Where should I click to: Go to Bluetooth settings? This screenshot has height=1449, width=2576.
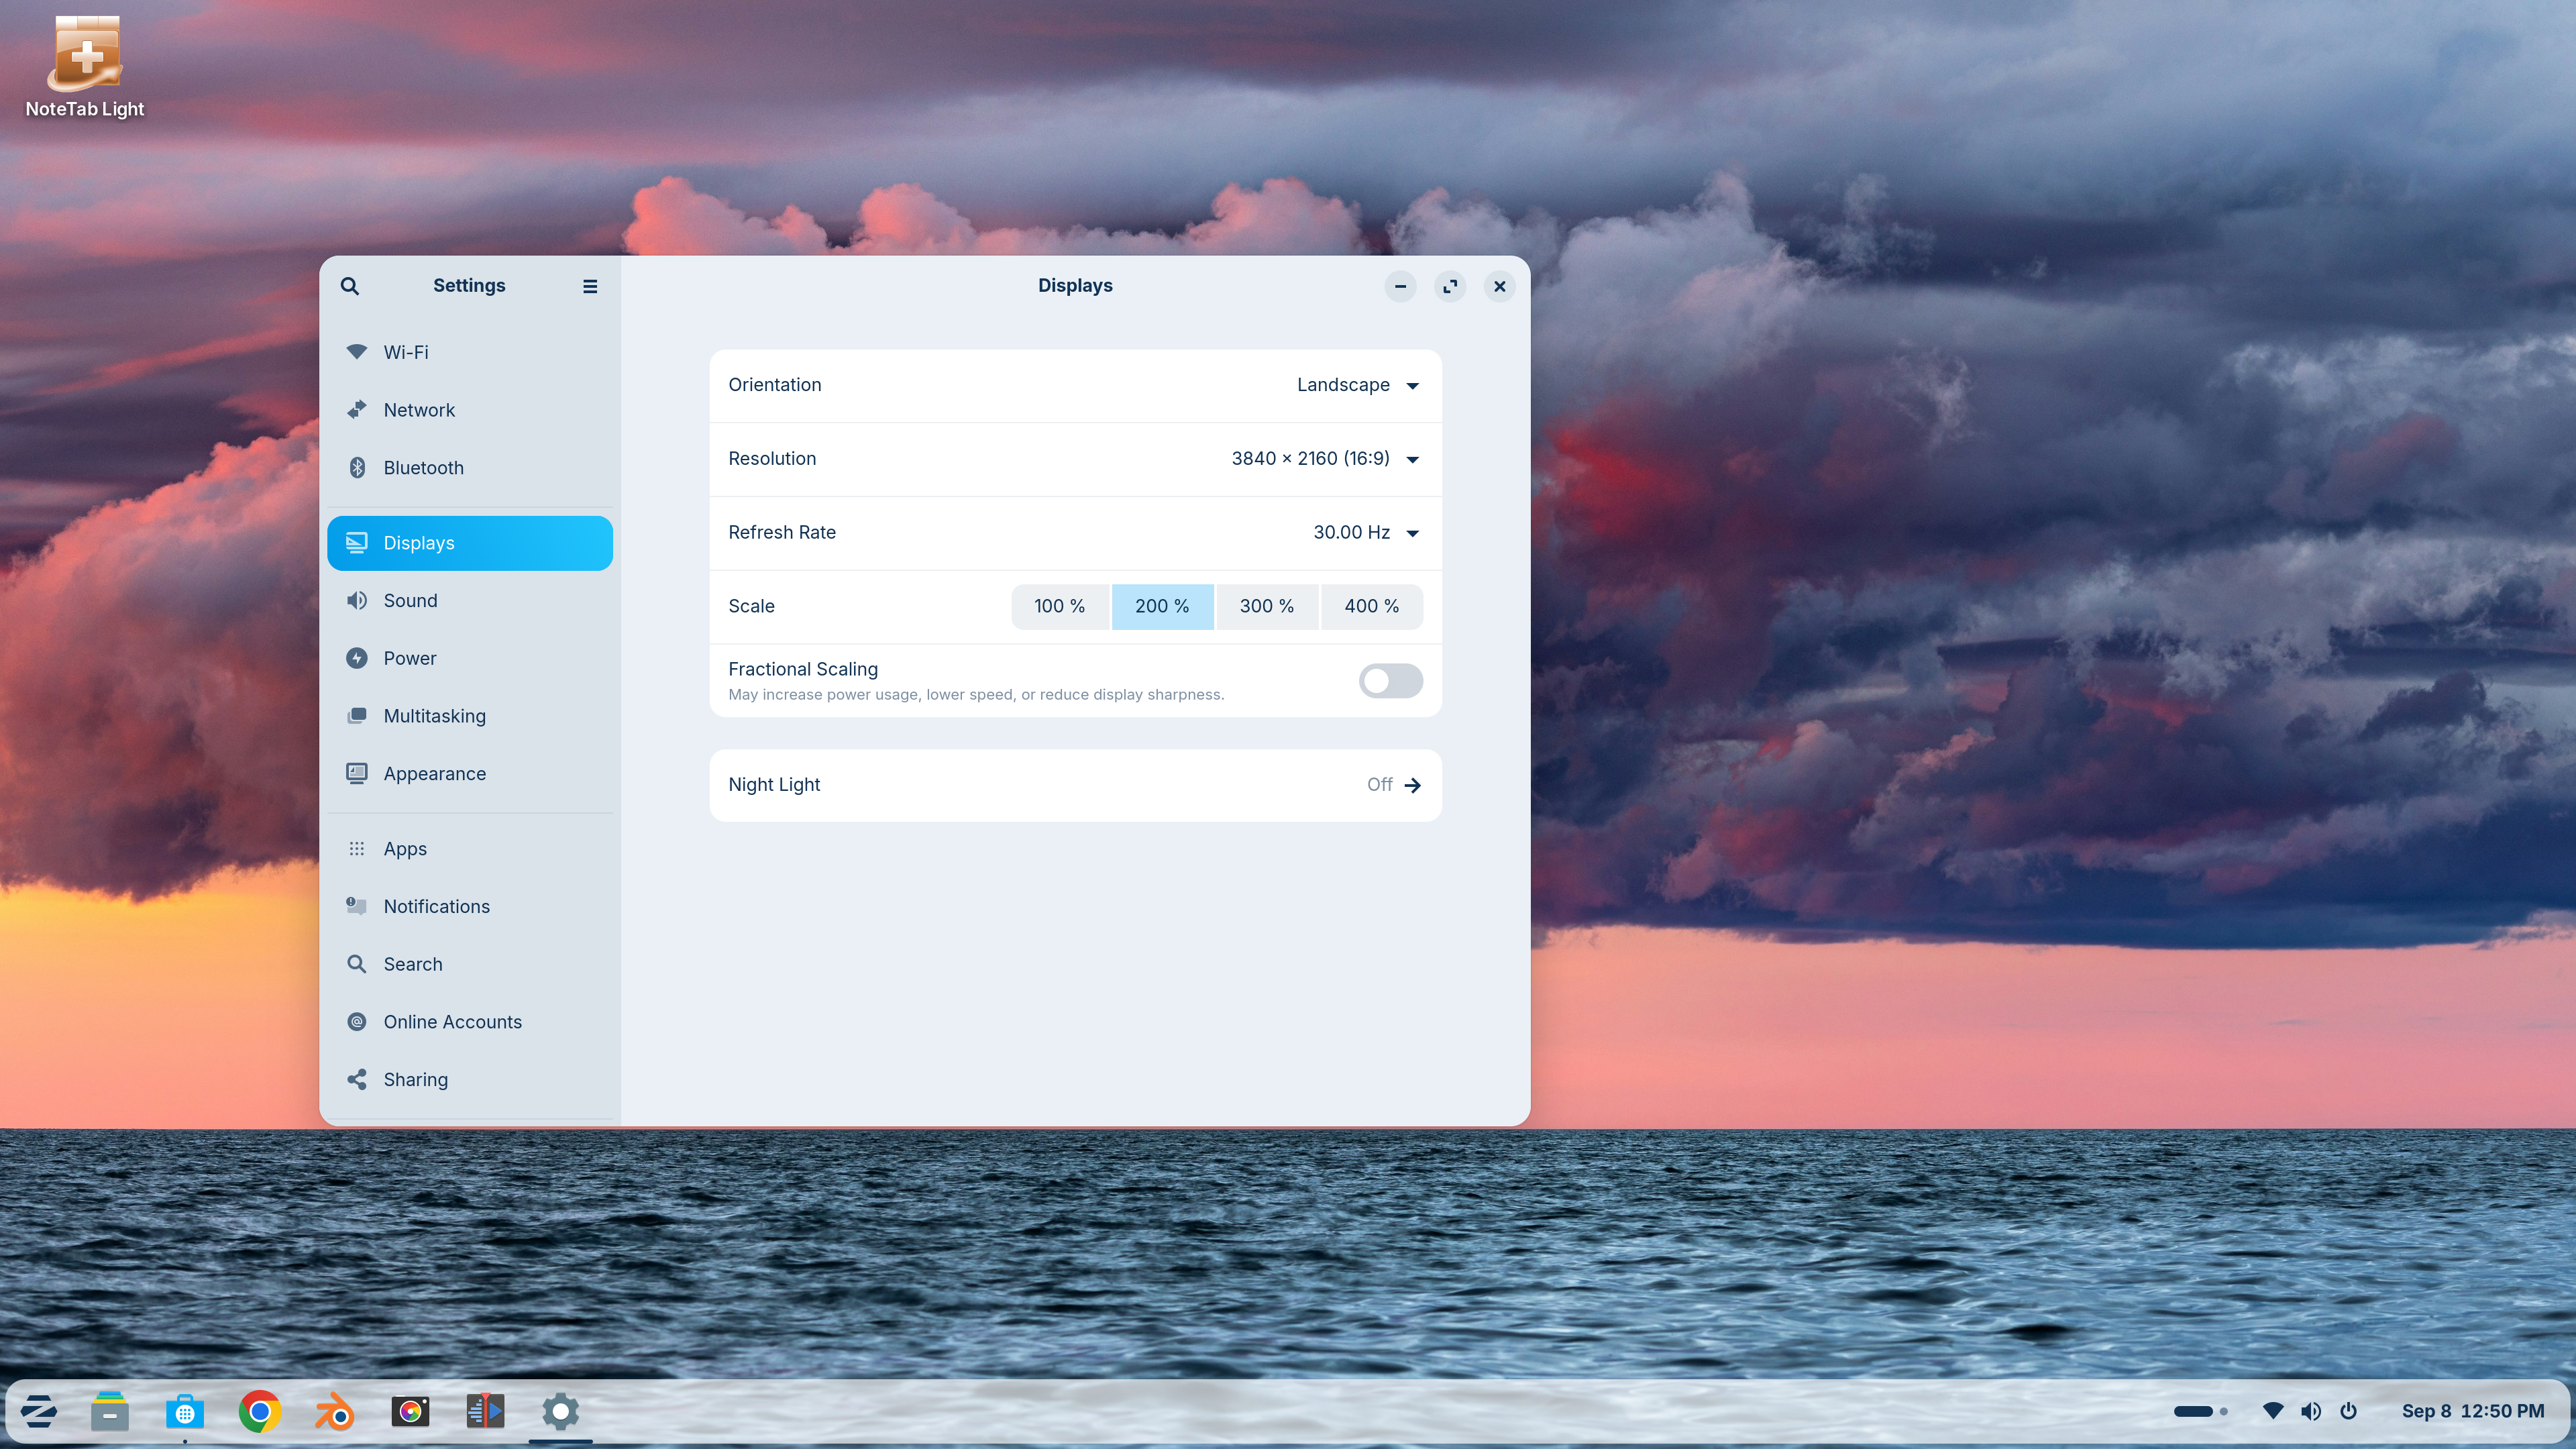pos(470,468)
